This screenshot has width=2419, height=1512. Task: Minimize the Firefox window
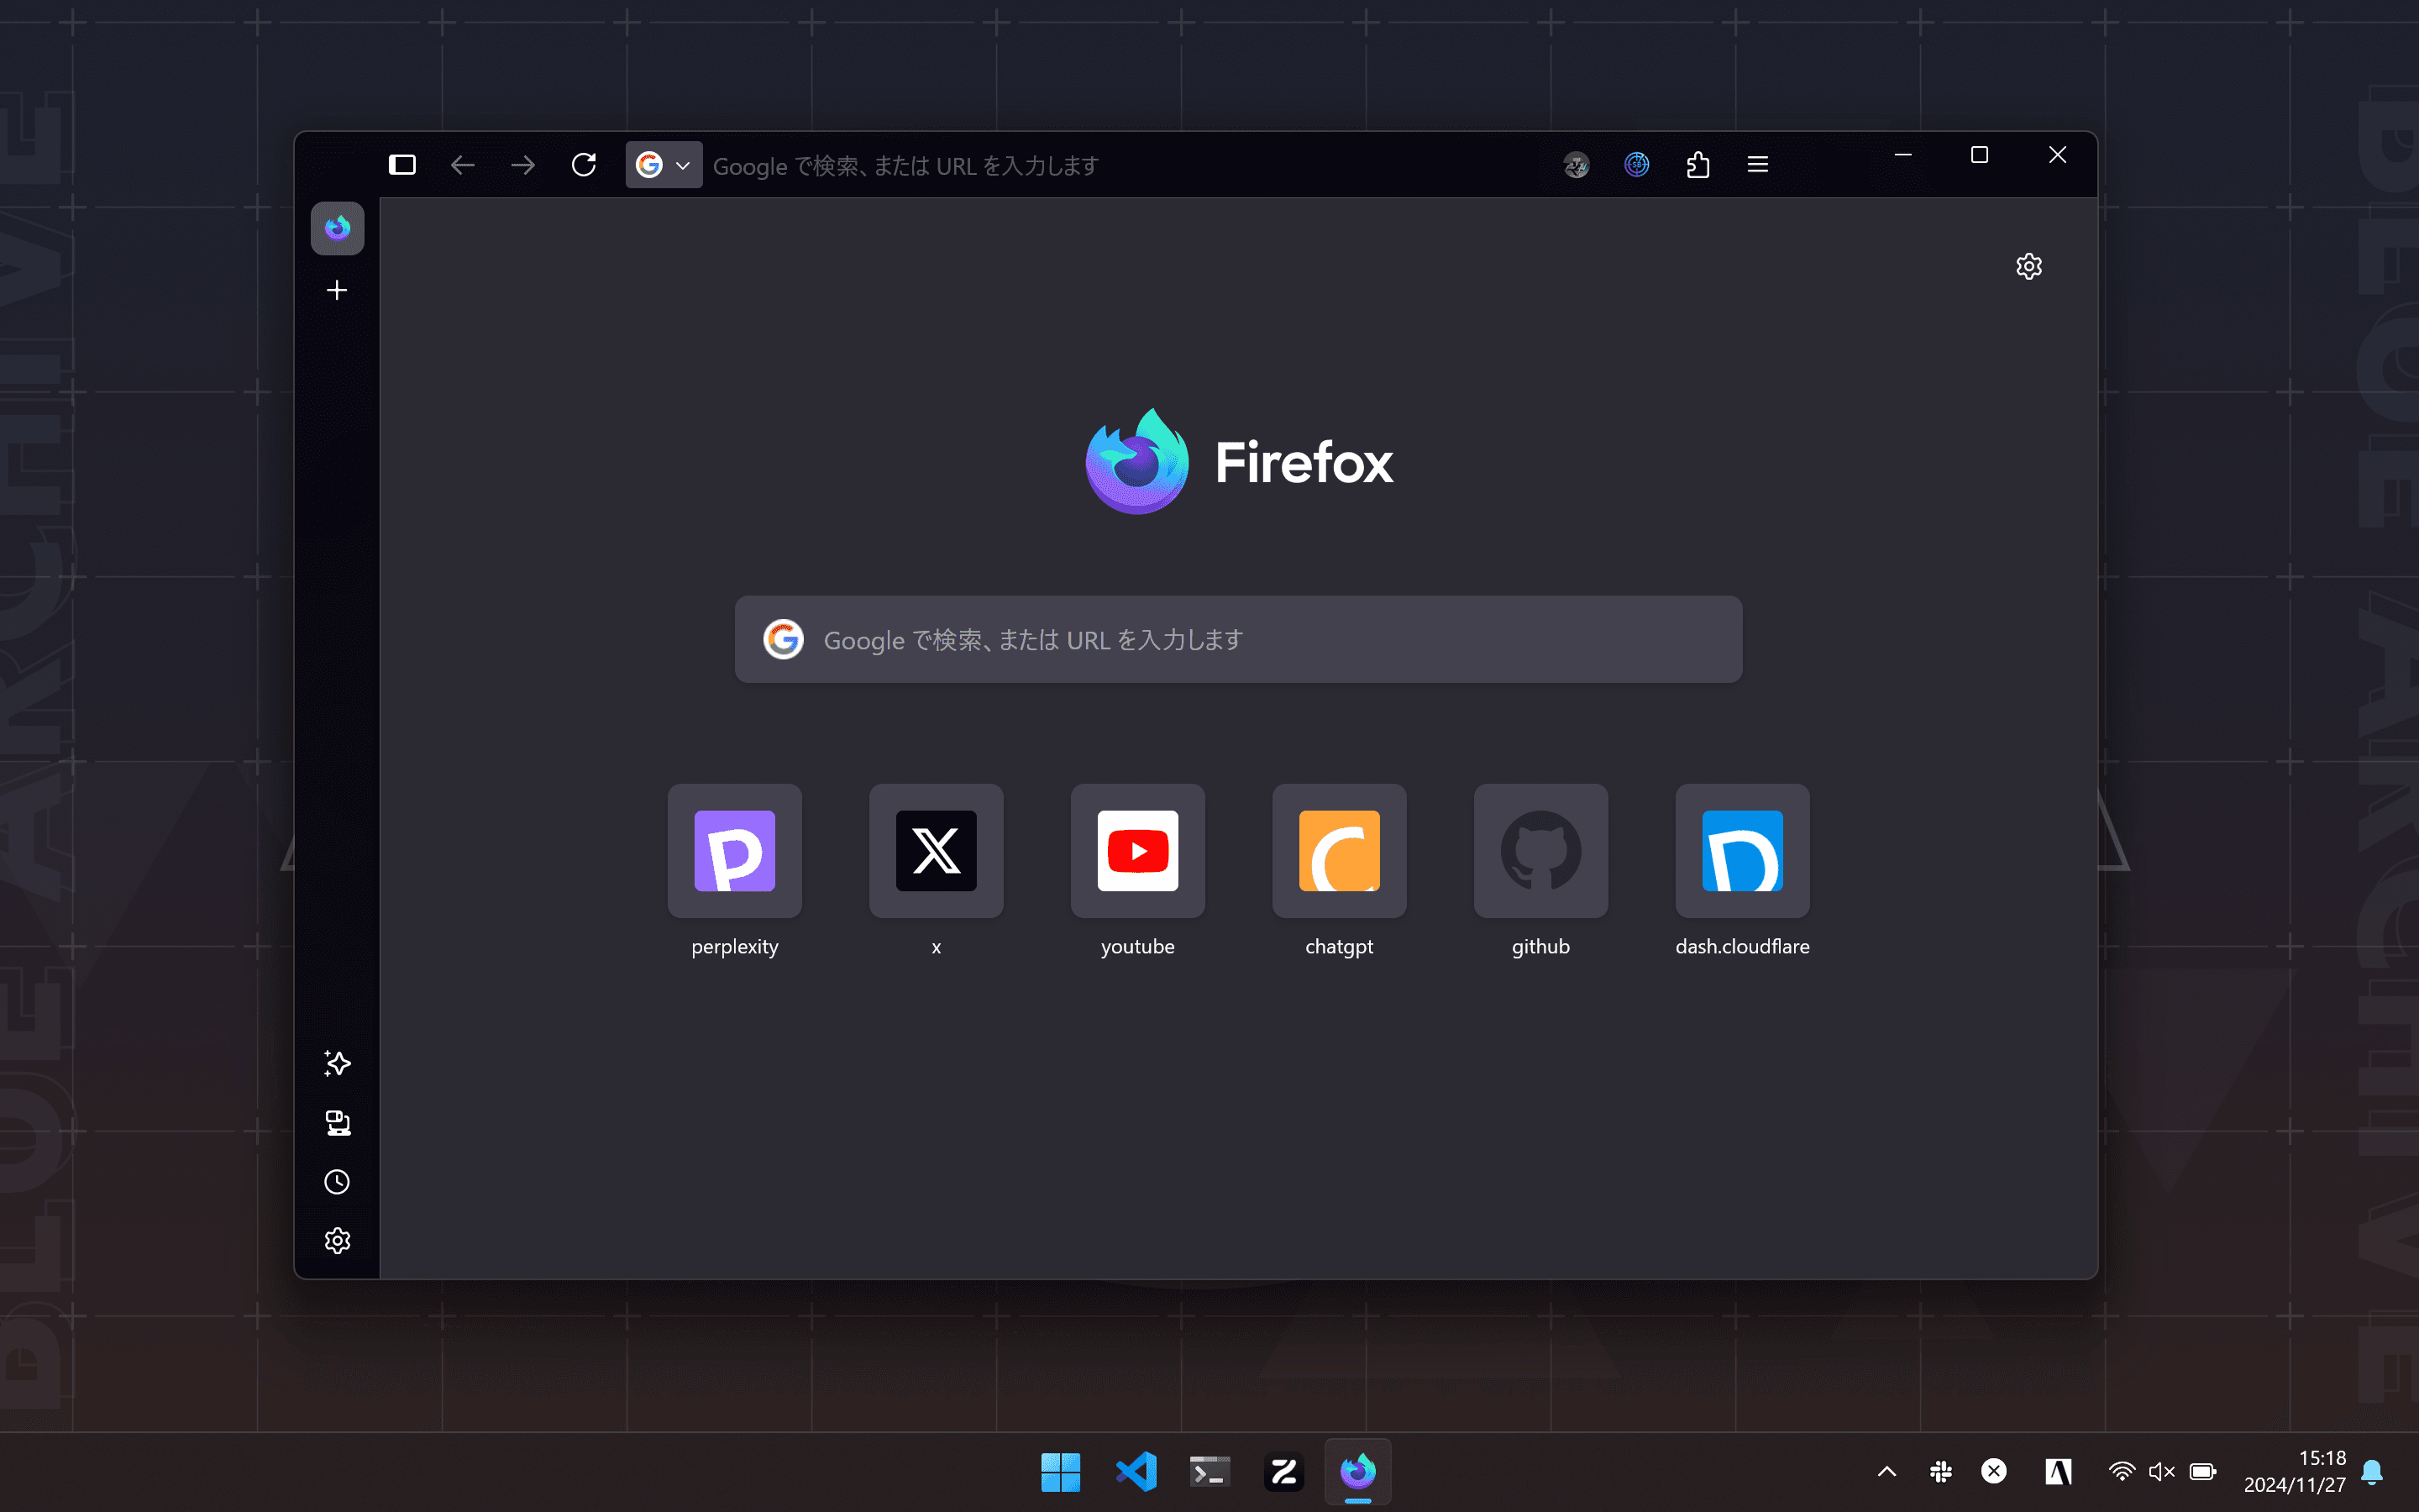point(1903,155)
